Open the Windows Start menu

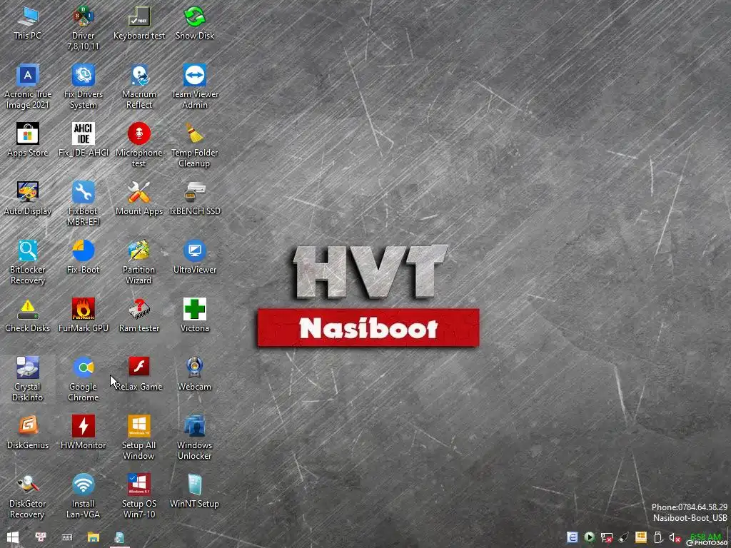[13, 537]
